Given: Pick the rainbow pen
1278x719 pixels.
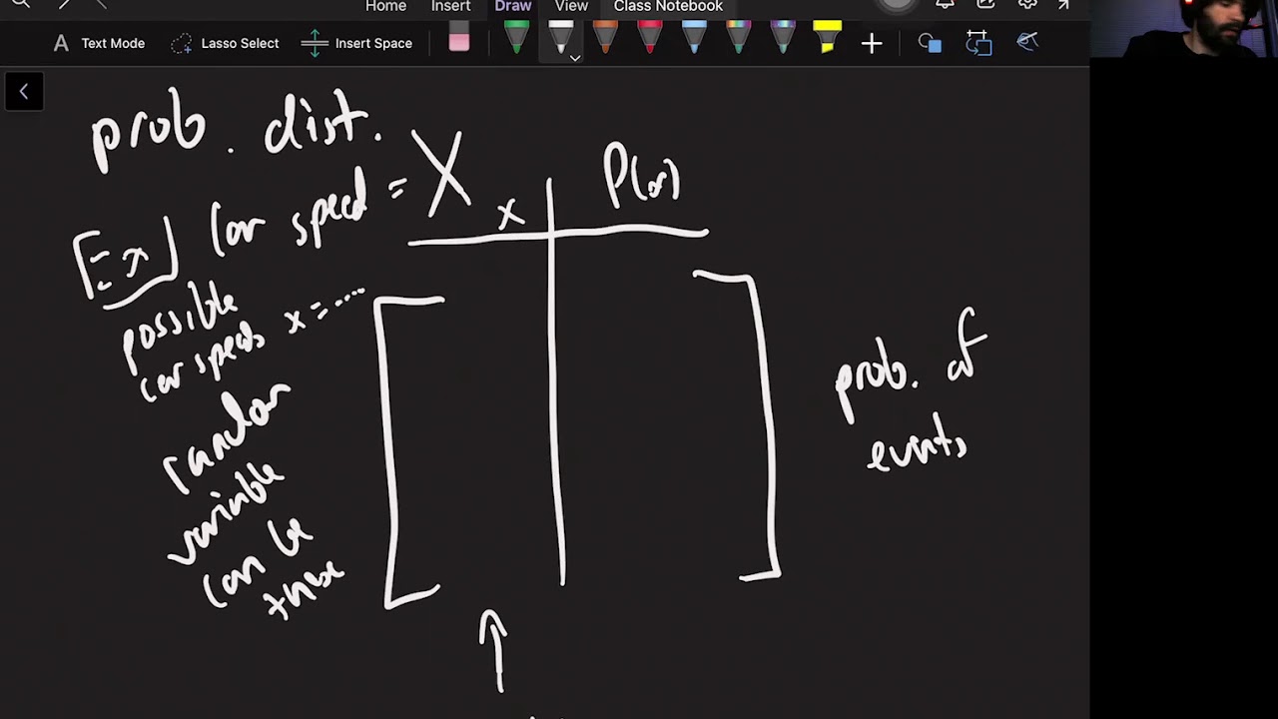Looking at the screenshot, I should click(738, 38).
